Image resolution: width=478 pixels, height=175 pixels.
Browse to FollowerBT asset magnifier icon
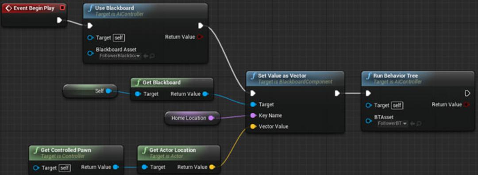click(419, 123)
